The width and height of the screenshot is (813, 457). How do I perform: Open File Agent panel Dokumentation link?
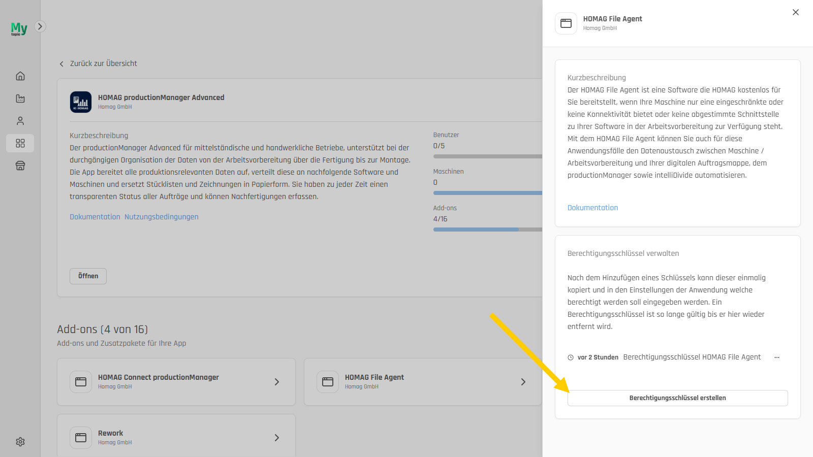click(593, 208)
